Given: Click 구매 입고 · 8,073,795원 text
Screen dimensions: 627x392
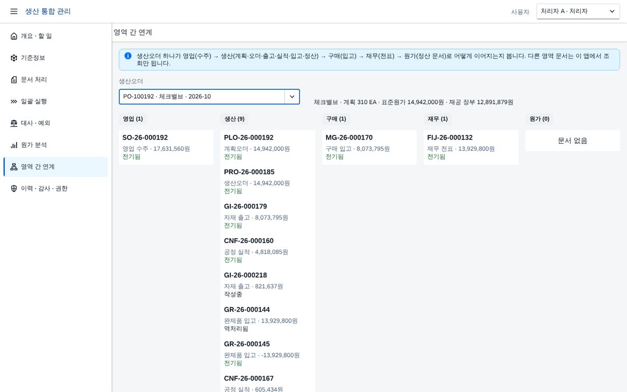Looking at the screenshot, I should [x=357, y=149].
